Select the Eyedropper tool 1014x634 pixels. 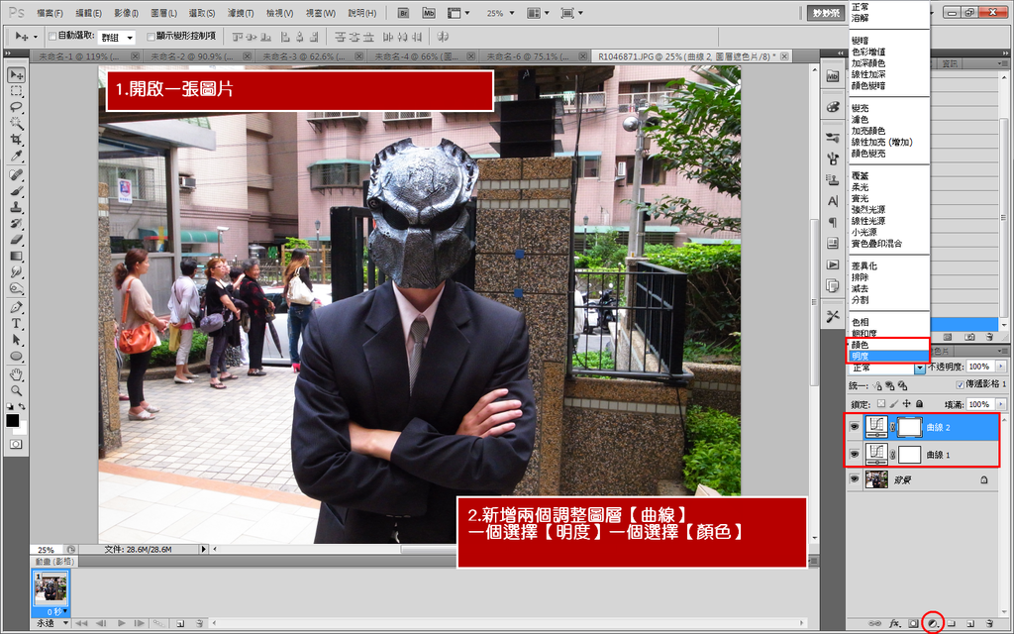pyautogui.click(x=16, y=157)
